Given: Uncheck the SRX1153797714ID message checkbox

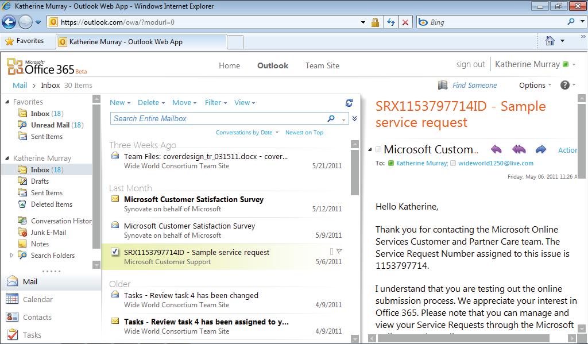Looking at the screenshot, I should tap(115, 252).
